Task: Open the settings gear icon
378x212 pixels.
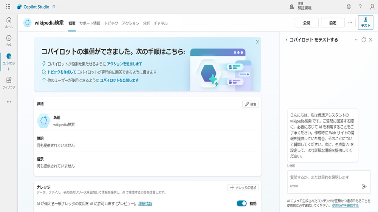Action: click(x=349, y=6)
